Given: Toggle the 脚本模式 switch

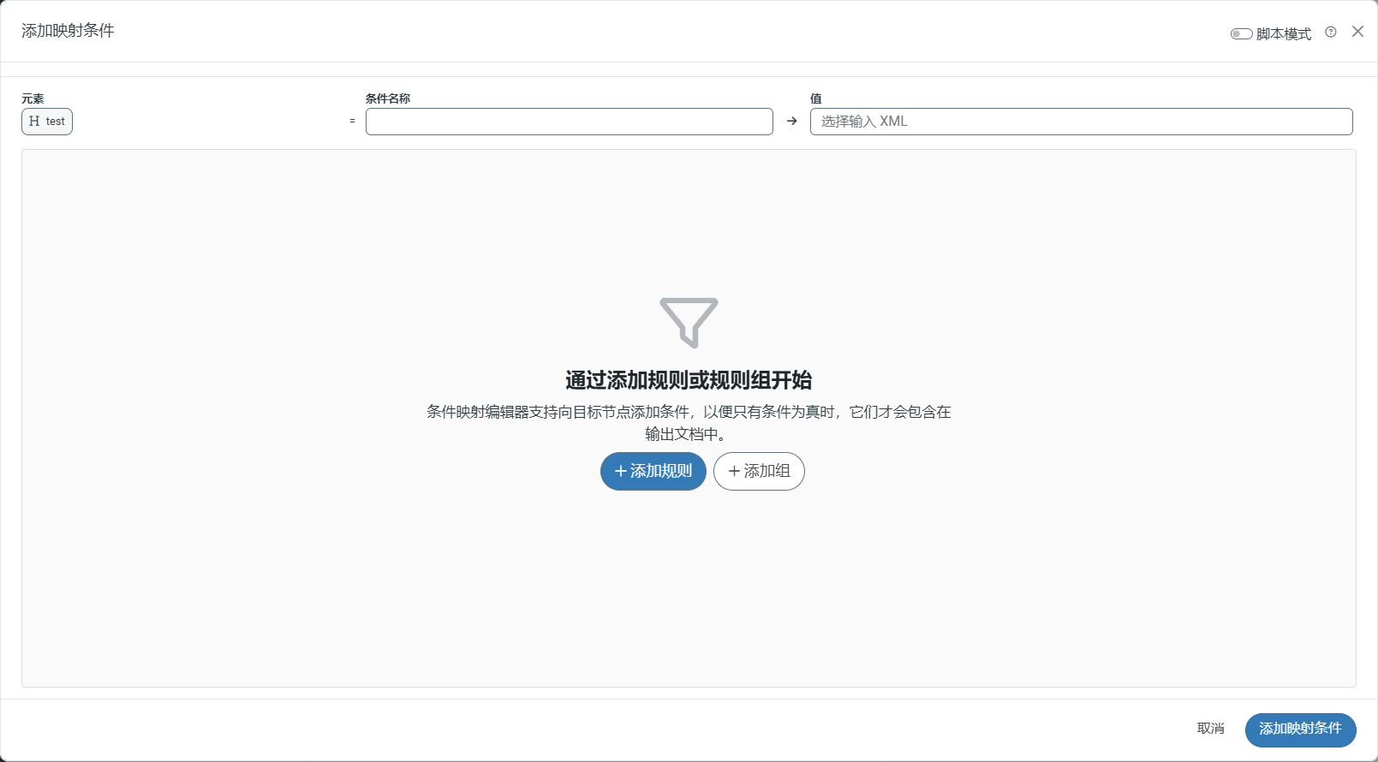Looking at the screenshot, I should click(x=1241, y=34).
